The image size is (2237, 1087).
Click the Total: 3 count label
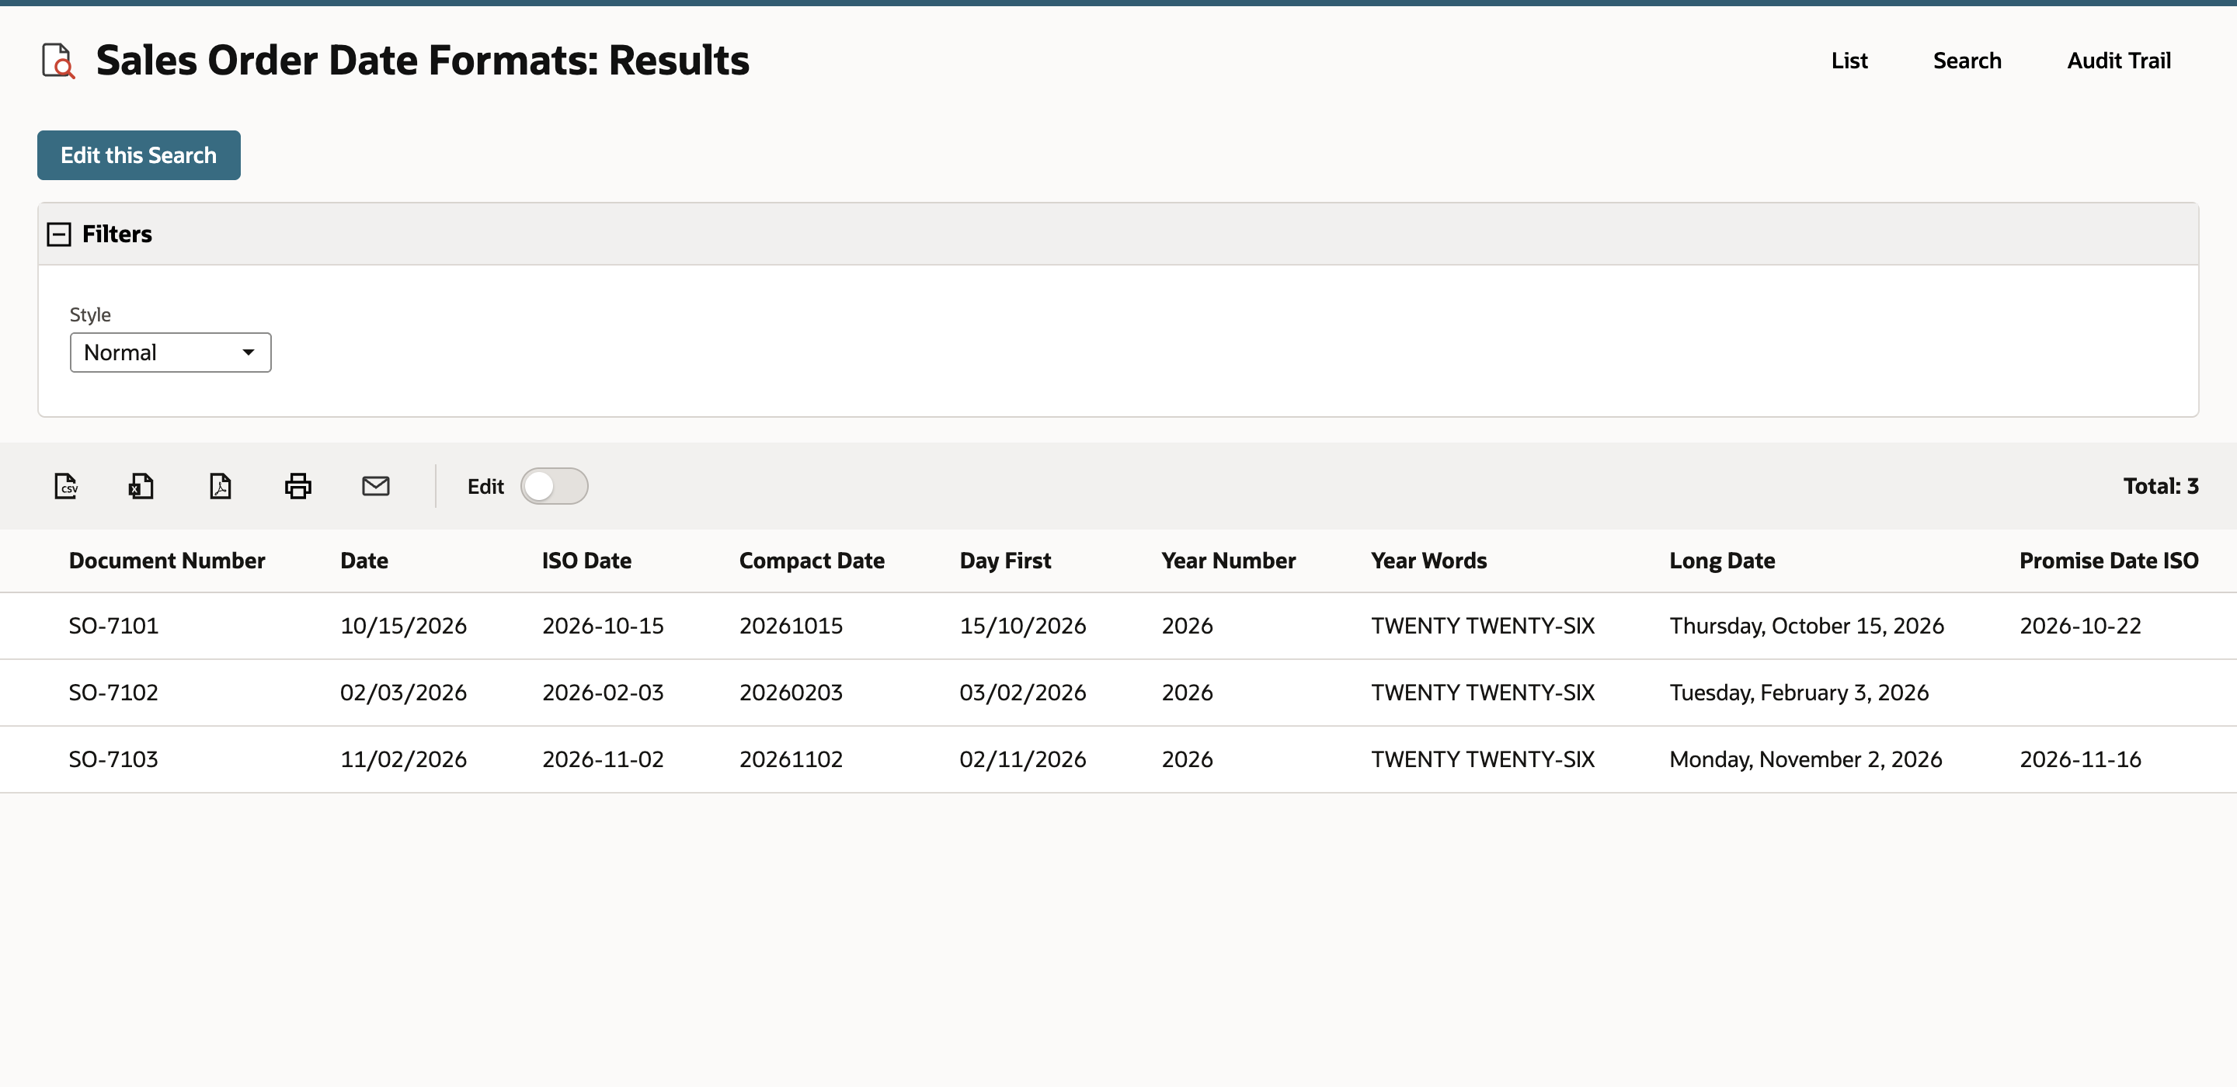click(2161, 486)
